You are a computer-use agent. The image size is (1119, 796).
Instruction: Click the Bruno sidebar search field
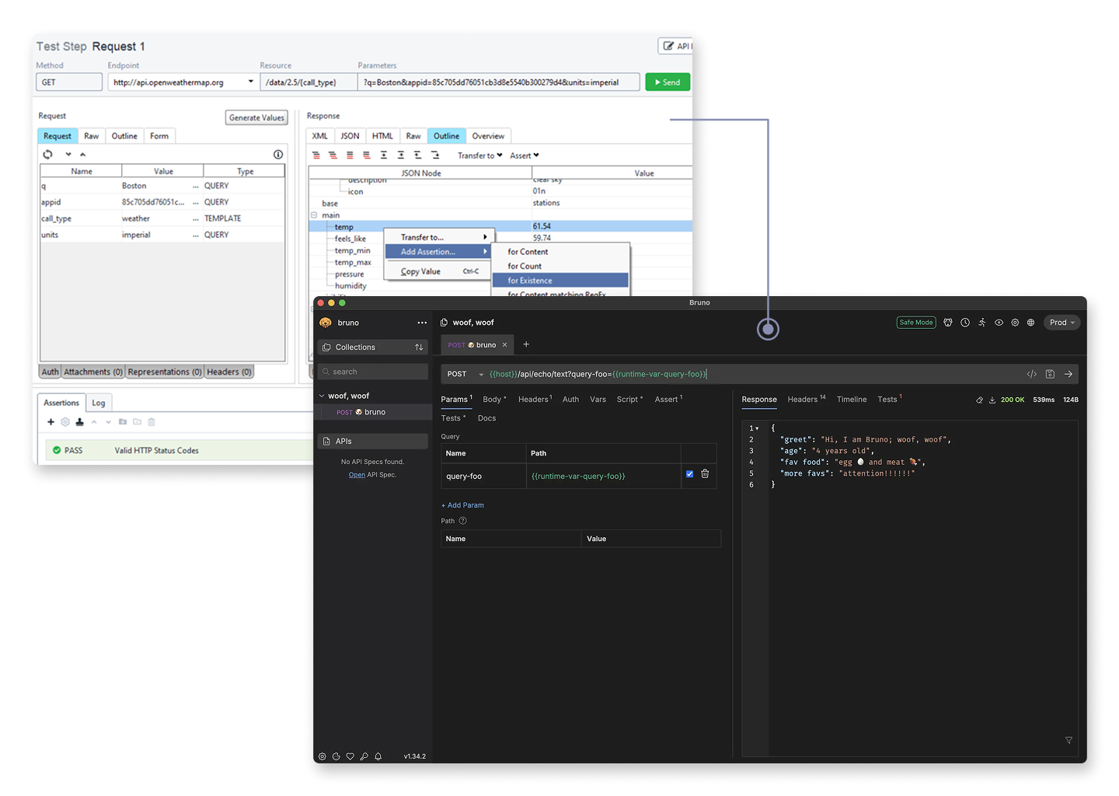pyautogui.click(x=372, y=372)
